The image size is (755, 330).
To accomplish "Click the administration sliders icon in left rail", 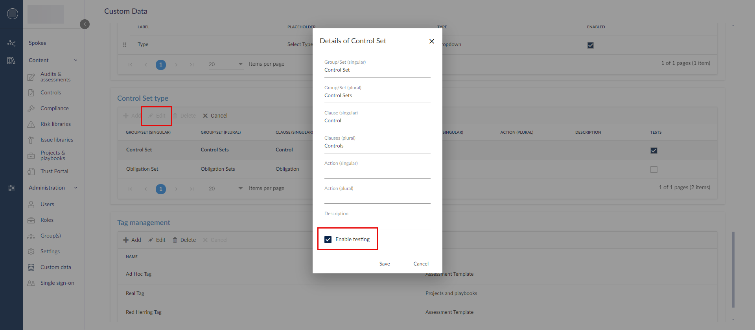I will click(11, 188).
